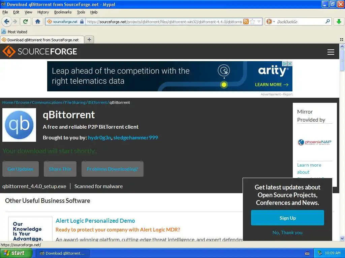Screen dimensions: 345x258
Task: Show the tab groups grid icon
Action: [x=342, y=40]
